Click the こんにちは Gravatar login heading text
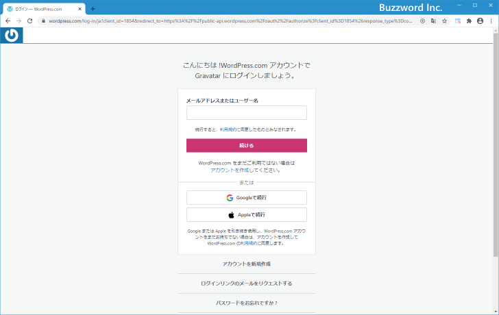The width and height of the screenshot is (499, 315). [x=247, y=71]
